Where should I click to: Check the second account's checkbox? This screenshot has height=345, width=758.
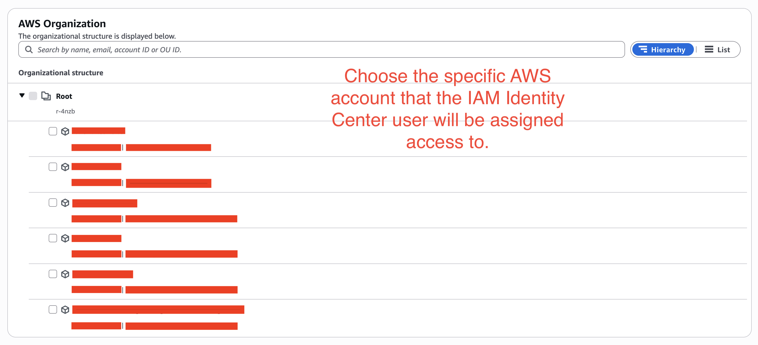click(x=53, y=167)
